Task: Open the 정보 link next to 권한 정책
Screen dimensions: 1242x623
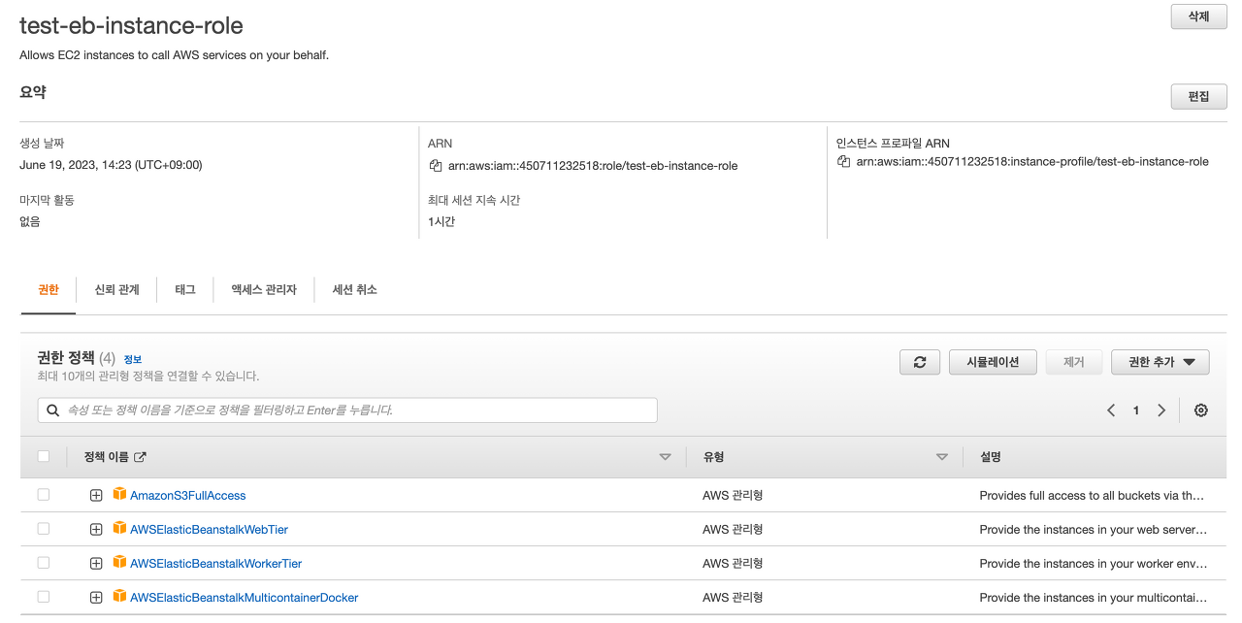Action: pyautogui.click(x=132, y=359)
